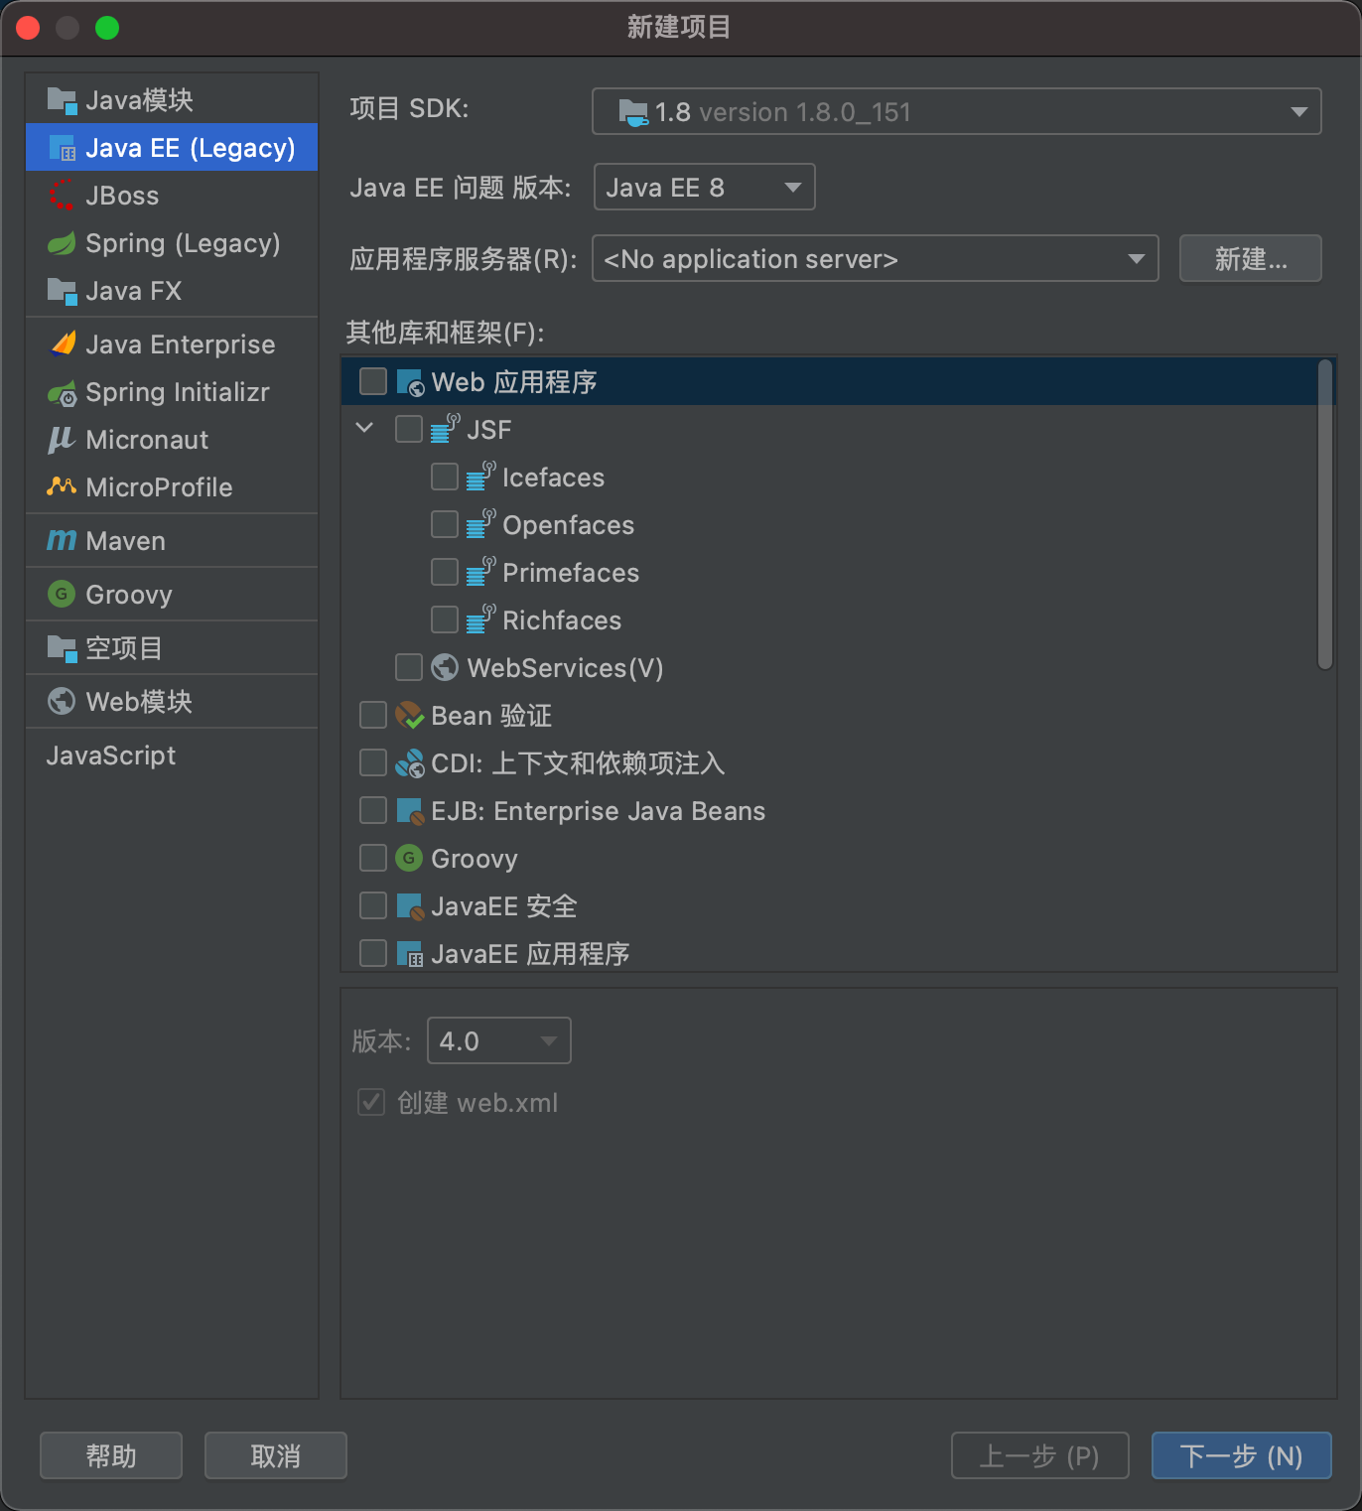This screenshot has height=1511, width=1362.
Task: Click the Web模块 globe icon
Action: pyautogui.click(x=61, y=701)
